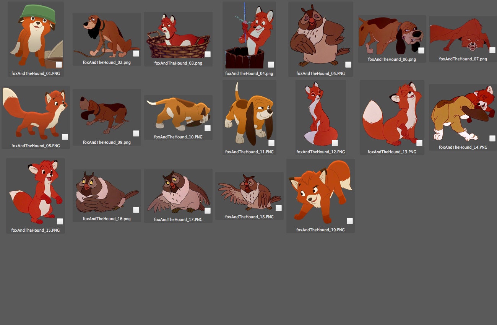Check the box on foxAndTheHound_19.PNG
Viewport: 497px width, 325px height.
click(x=350, y=221)
